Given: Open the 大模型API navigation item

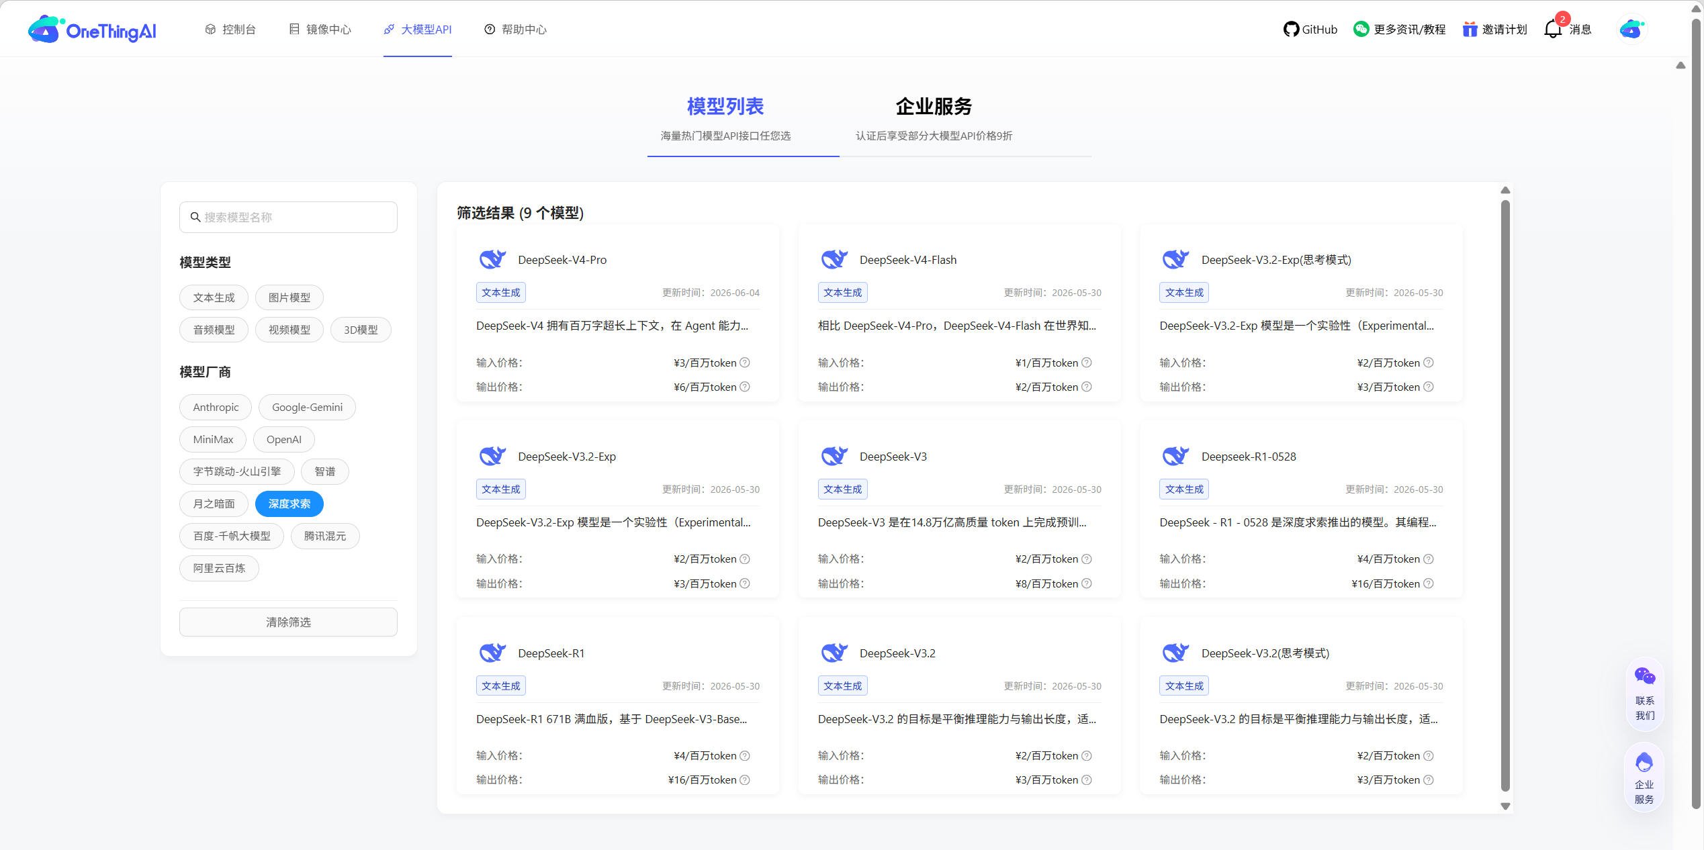Looking at the screenshot, I should tap(418, 30).
